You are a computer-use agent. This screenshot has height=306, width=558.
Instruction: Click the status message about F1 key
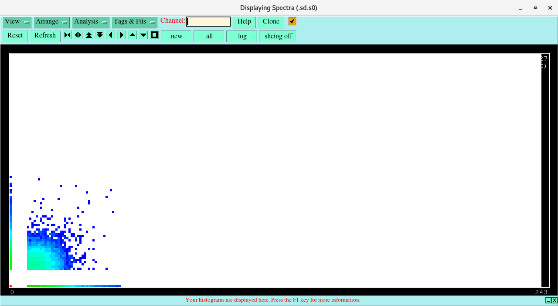pos(273,300)
